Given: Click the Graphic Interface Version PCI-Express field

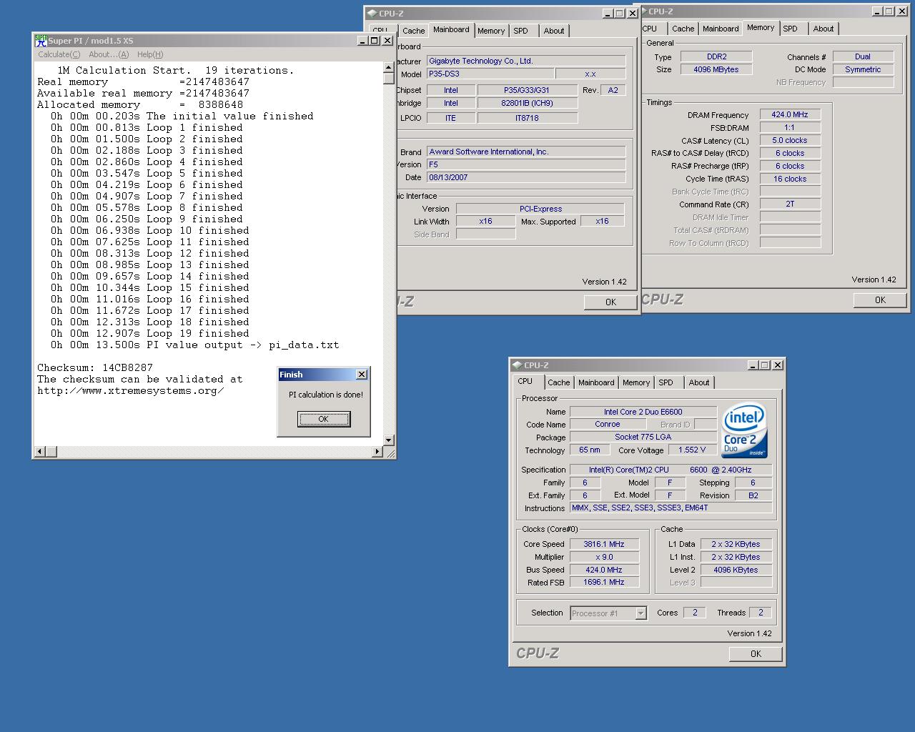Looking at the screenshot, I should [540, 209].
